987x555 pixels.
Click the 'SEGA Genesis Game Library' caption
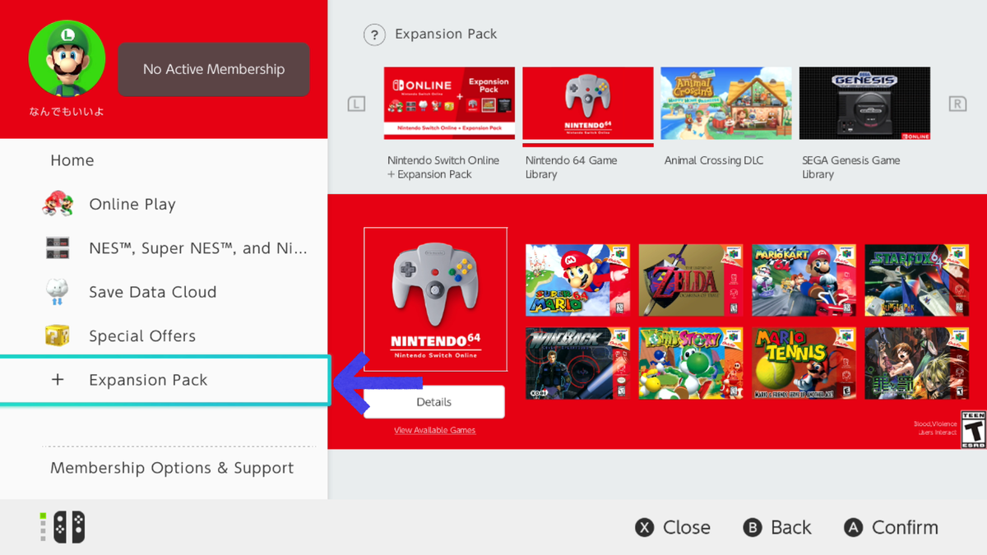coord(851,167)
